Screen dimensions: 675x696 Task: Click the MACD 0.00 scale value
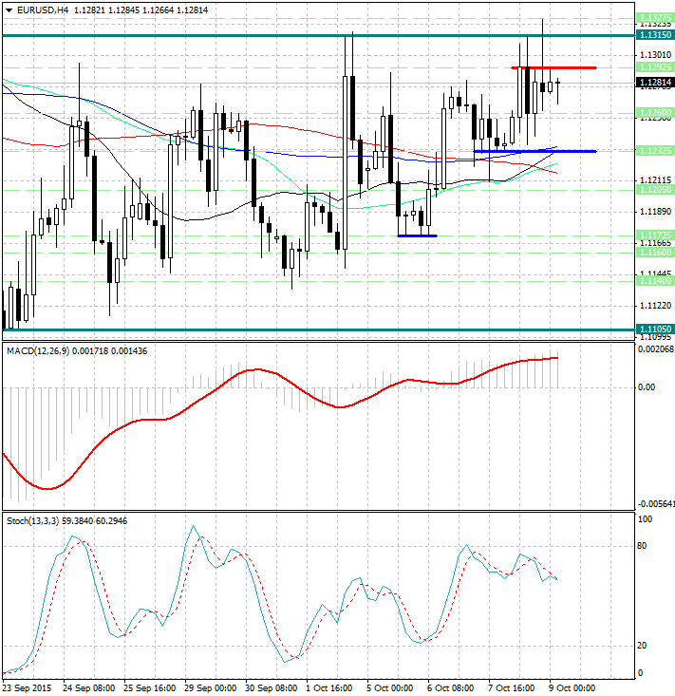coord(647,387)
